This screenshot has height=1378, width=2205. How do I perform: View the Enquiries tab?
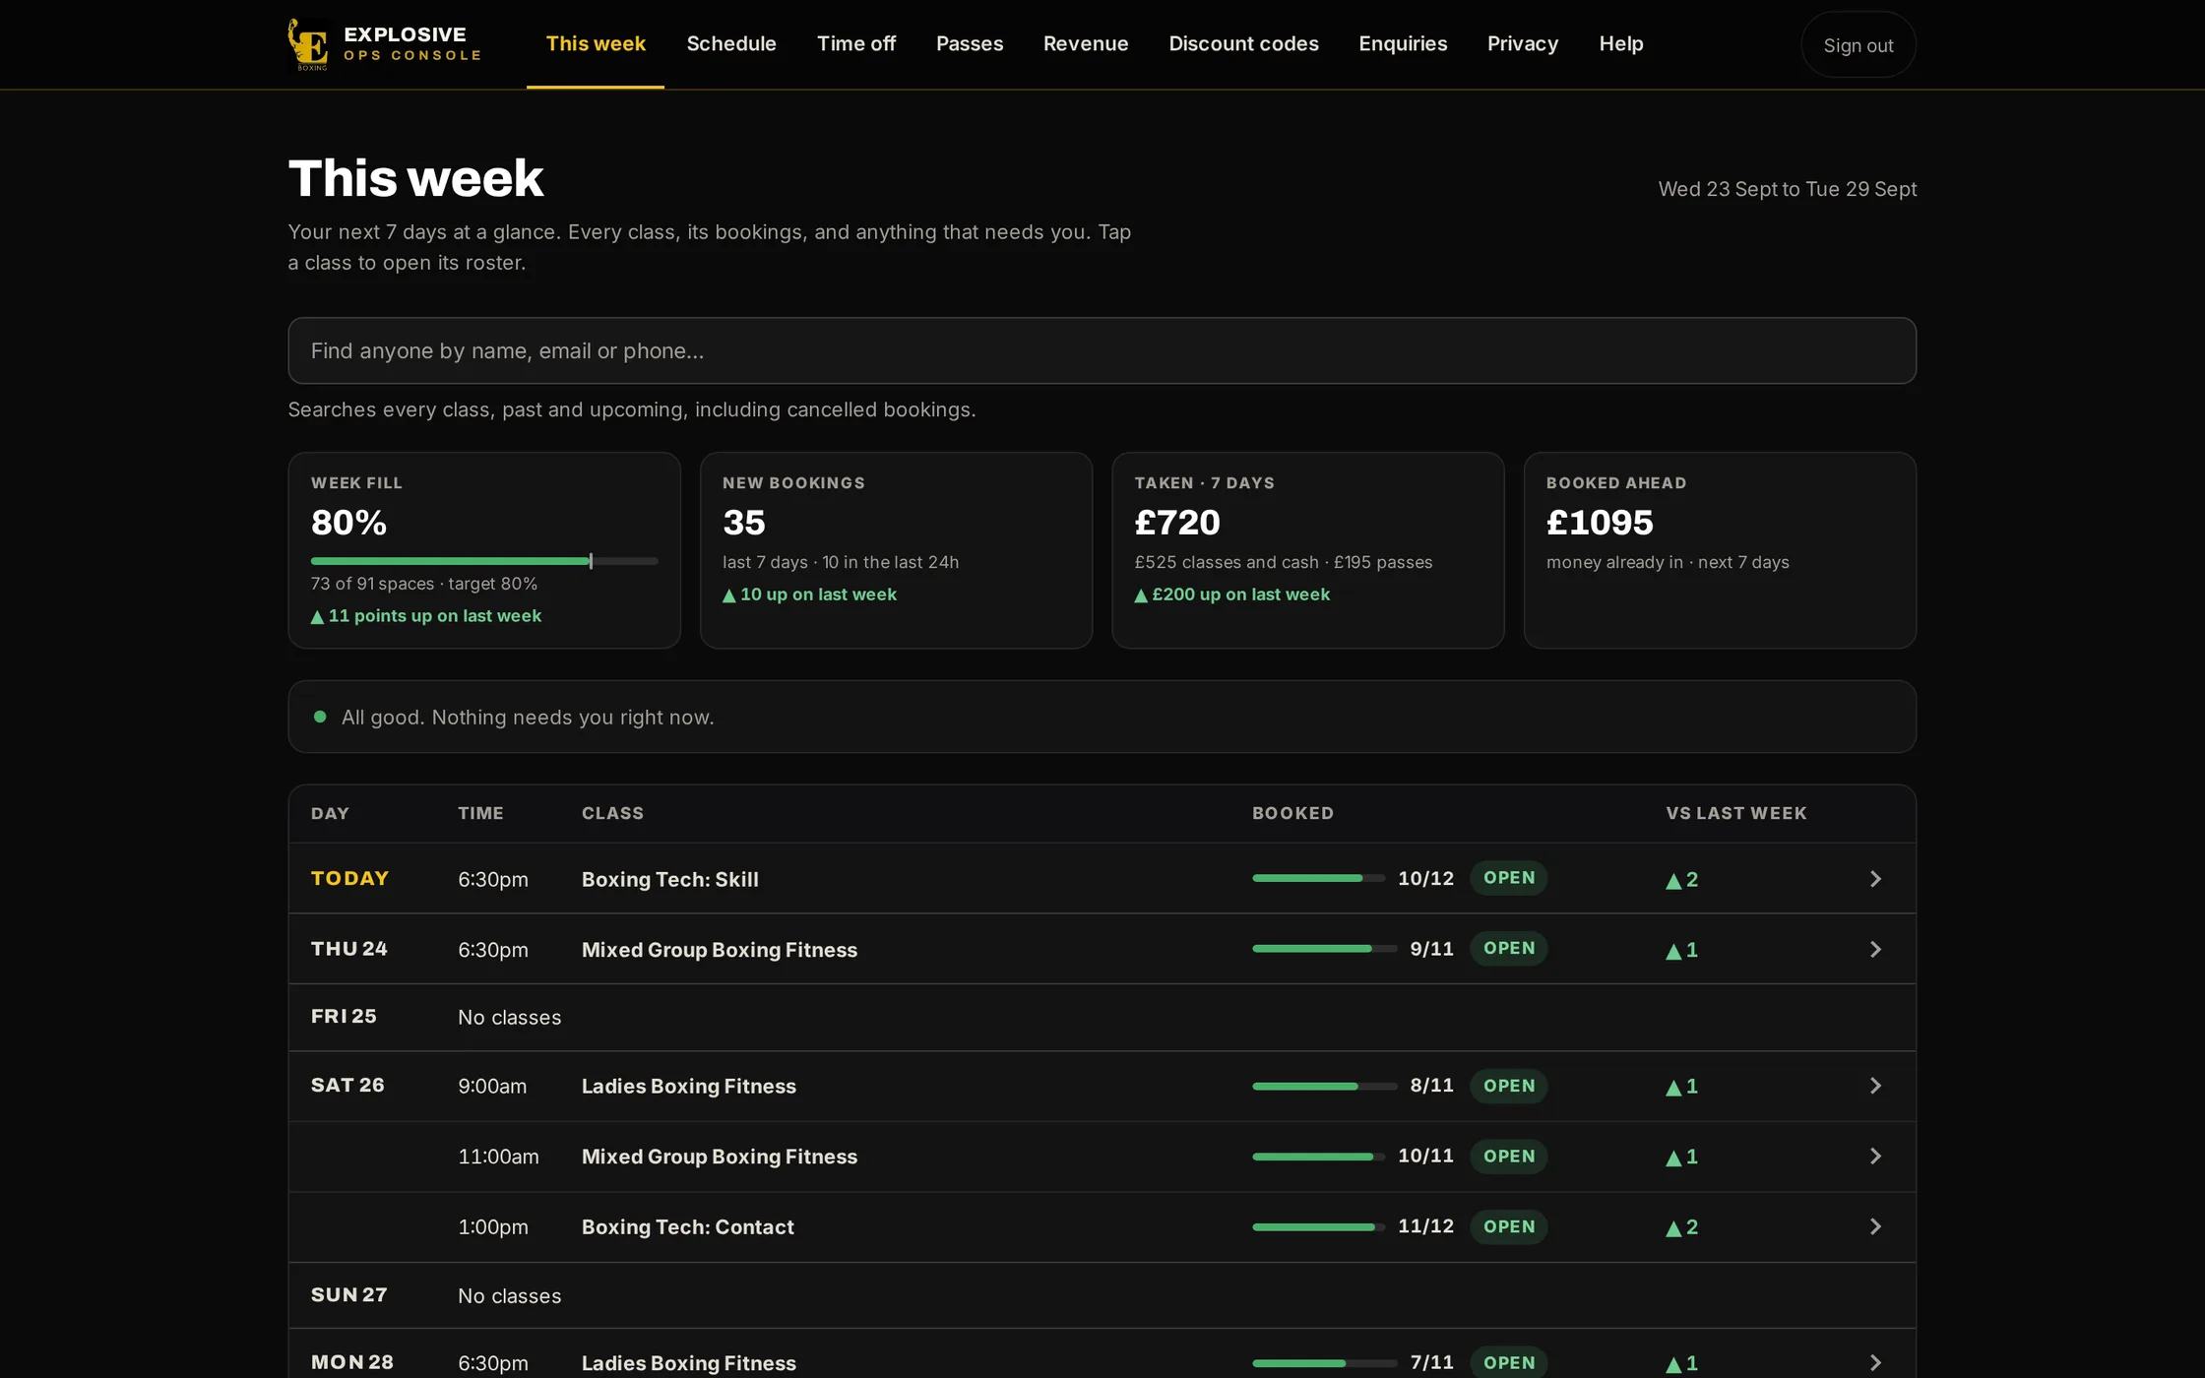1403,44
